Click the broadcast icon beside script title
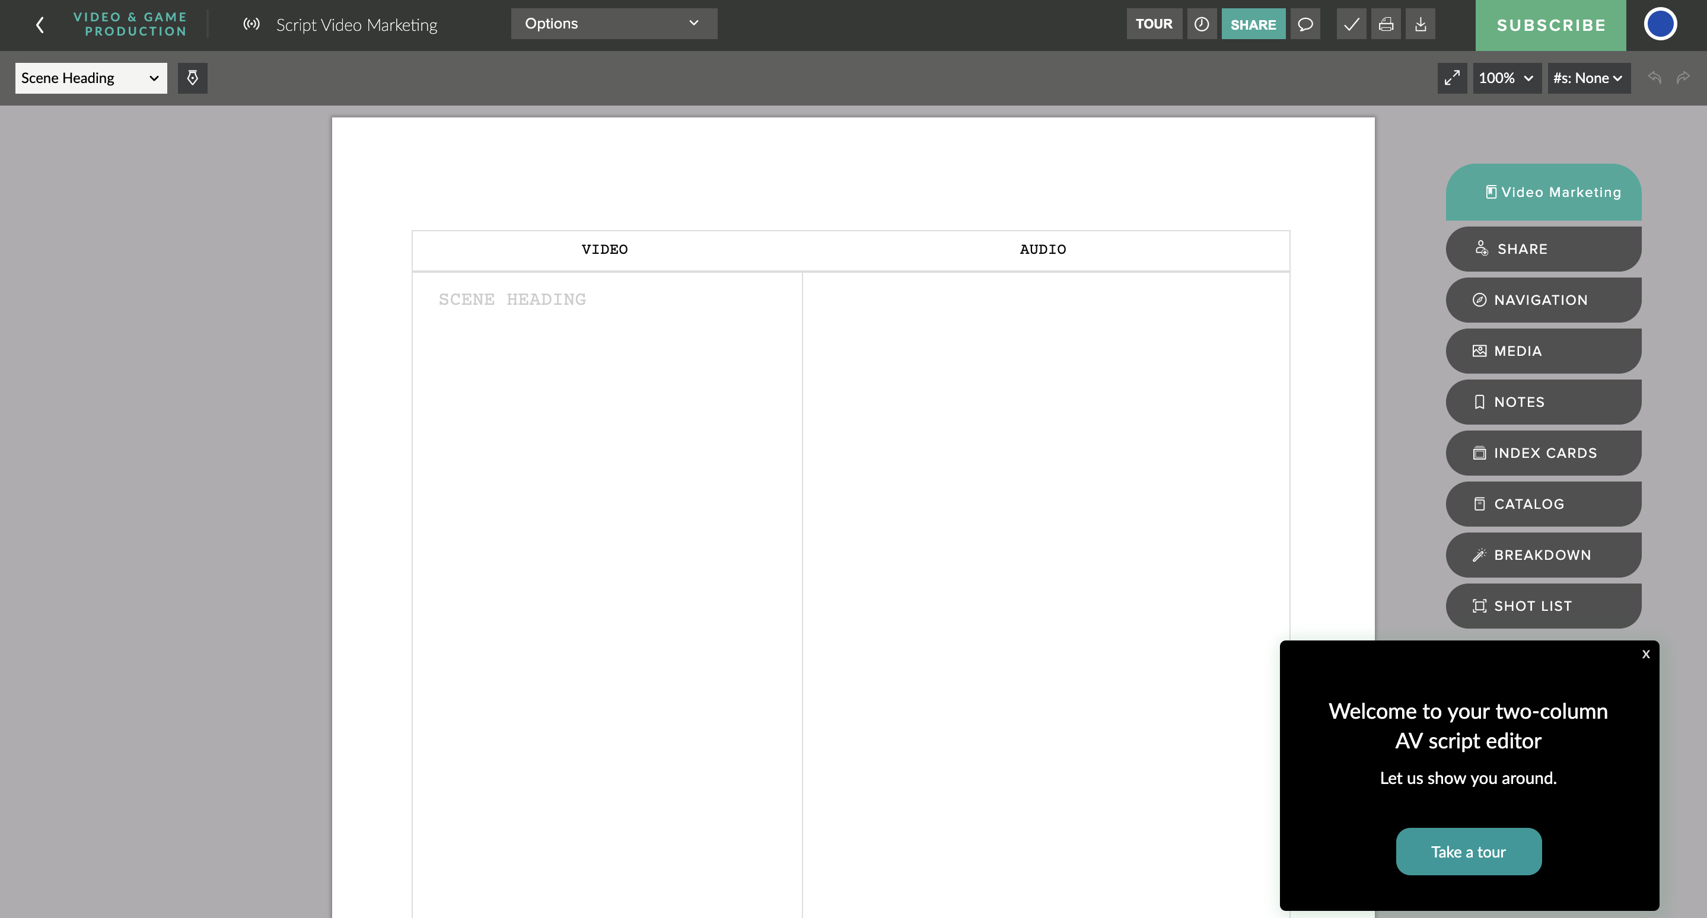The width and height of the screenshot is (1707, 918). [x=251, y=24]
